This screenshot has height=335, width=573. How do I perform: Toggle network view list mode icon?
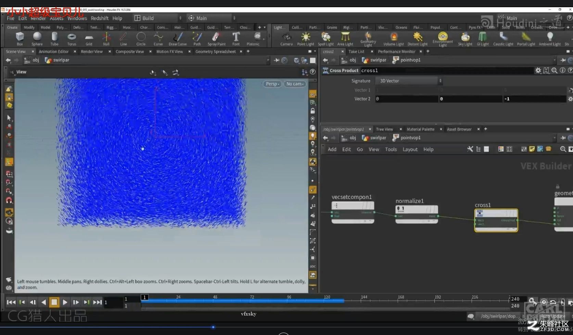(x=486, y=149)
